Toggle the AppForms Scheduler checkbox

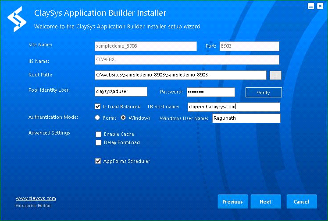98,161
